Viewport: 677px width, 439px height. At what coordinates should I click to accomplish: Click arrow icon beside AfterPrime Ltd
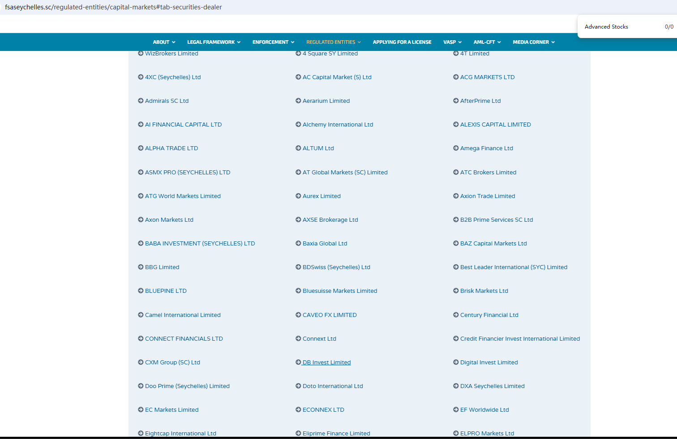(x=456, y=101)
